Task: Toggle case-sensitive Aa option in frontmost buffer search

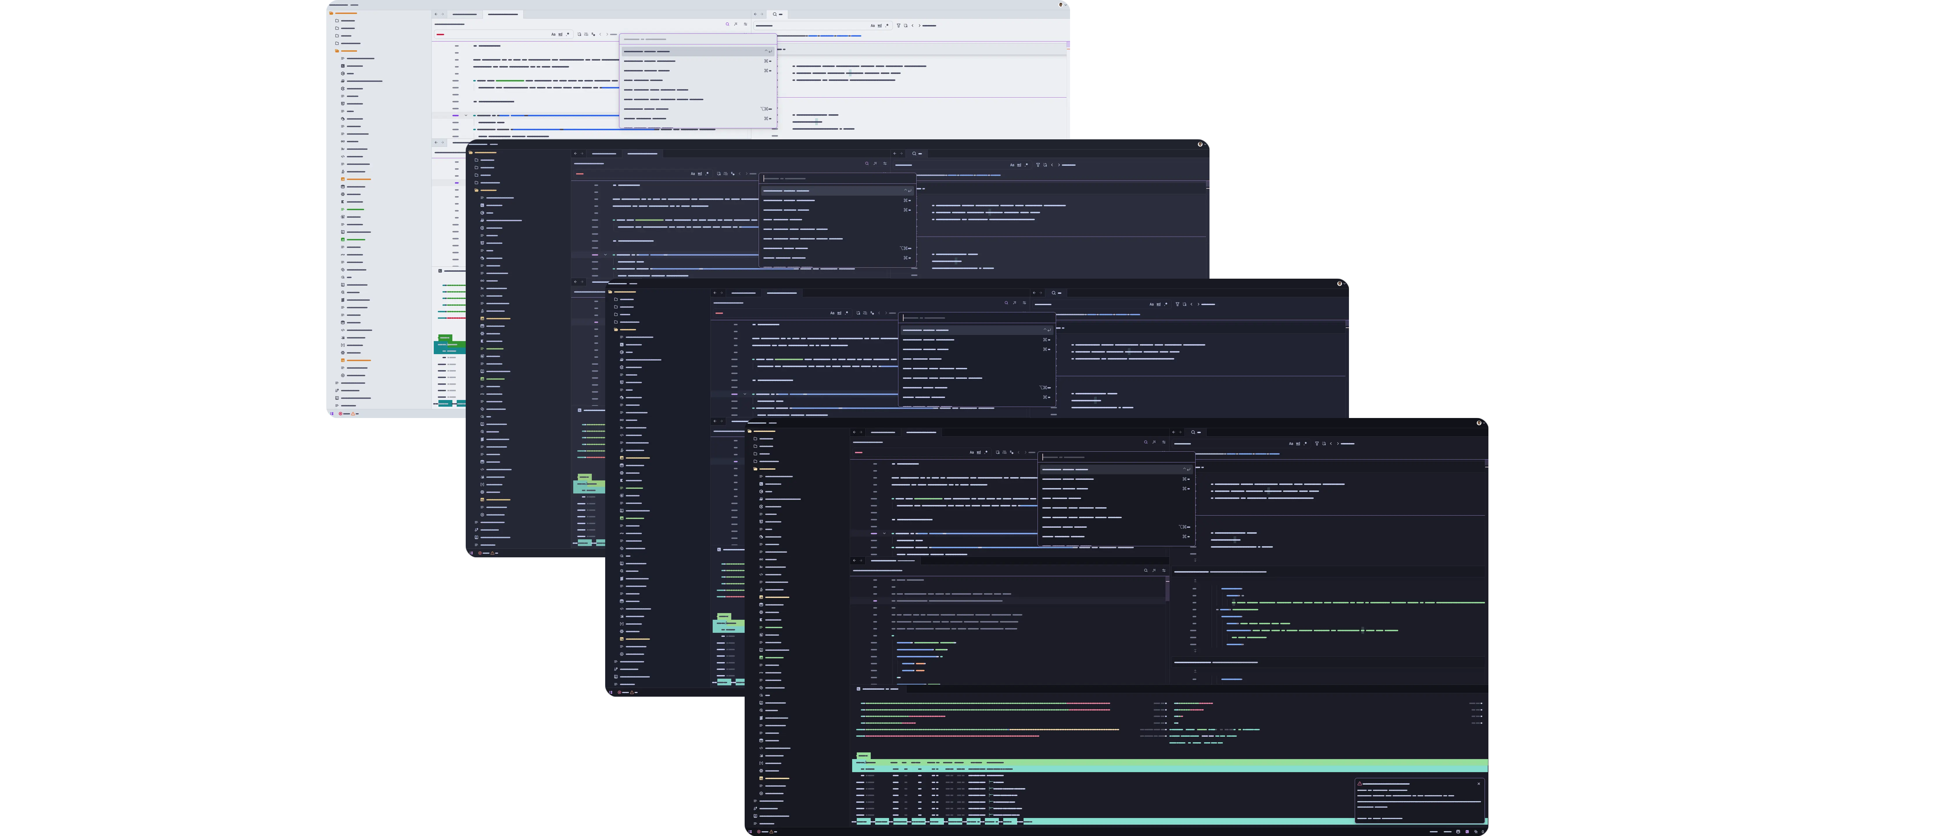Action: tap(972, 453)
